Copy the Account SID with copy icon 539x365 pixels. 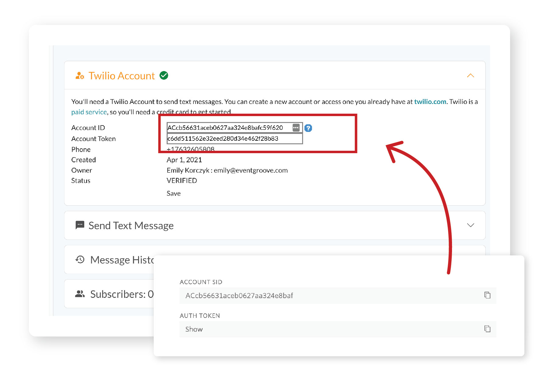487,295
